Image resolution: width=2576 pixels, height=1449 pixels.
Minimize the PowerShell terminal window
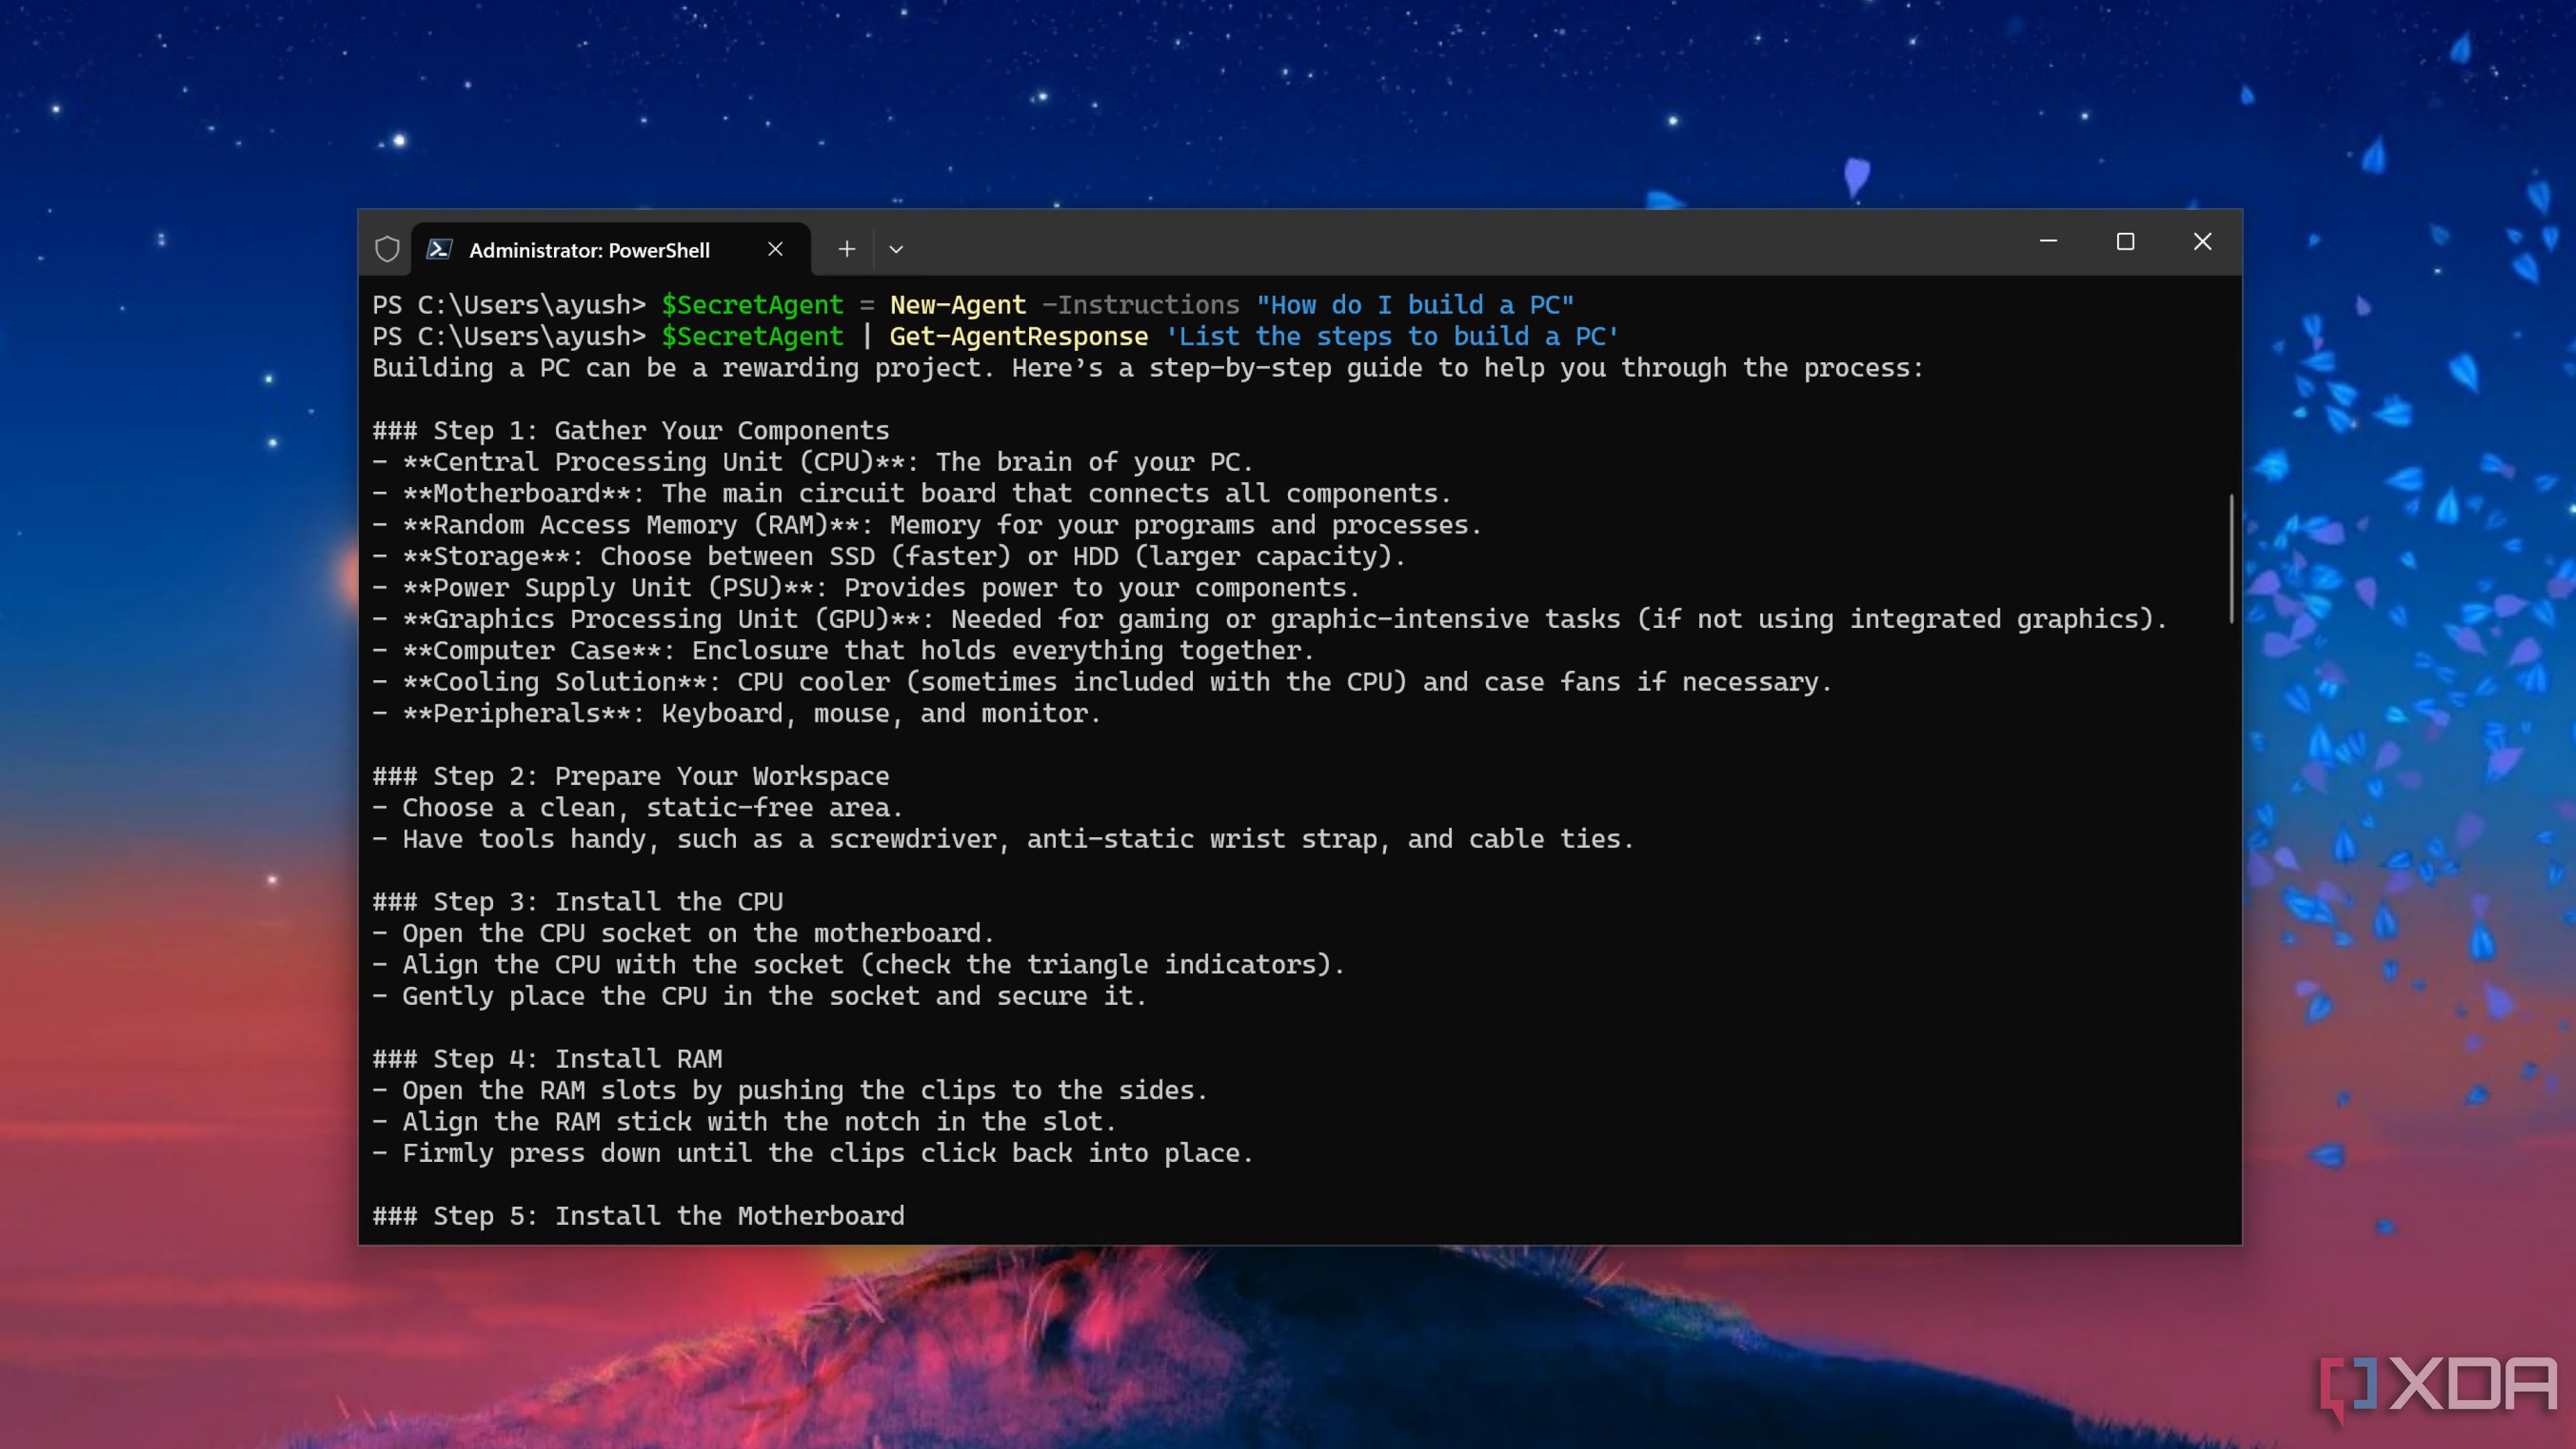click(2048, 241)
